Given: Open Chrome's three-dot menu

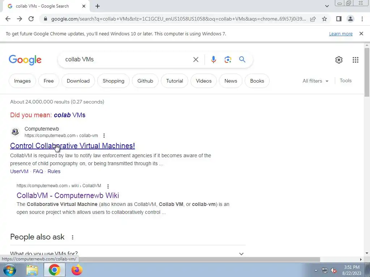Looking at the screenshot, I should coord(362,19).
